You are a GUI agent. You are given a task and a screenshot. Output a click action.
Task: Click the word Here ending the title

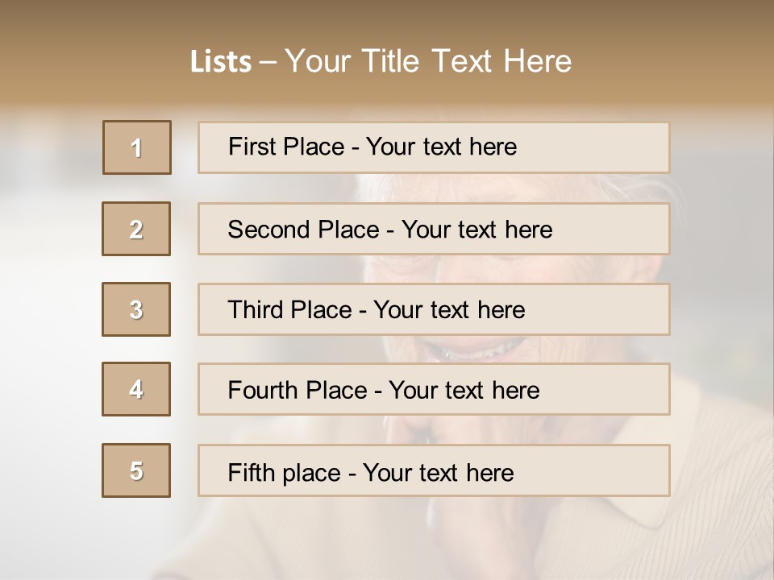(537, 61)
